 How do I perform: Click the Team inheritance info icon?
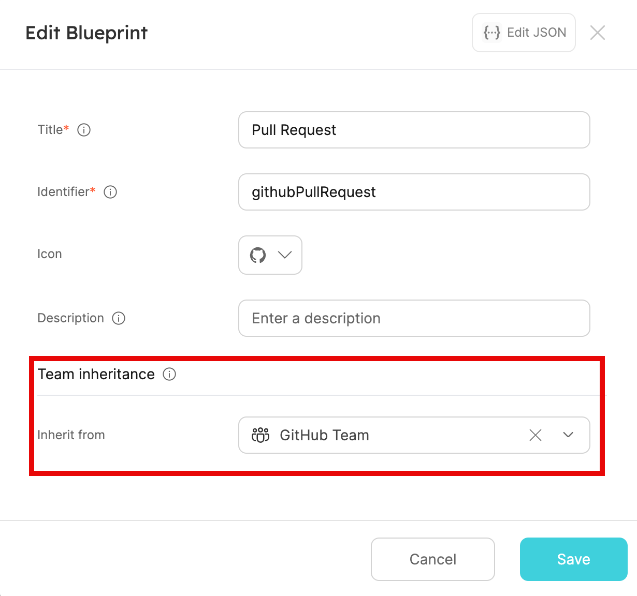[x=169, y=374]
